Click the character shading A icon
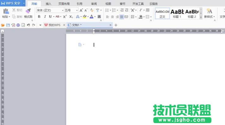The width and height of the screenshot is (225, 125). pos(99,17)
